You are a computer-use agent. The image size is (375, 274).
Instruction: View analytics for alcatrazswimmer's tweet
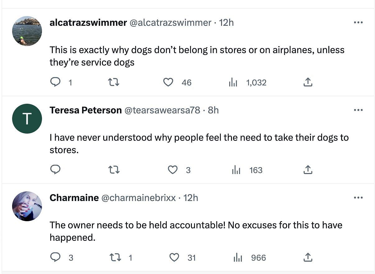(233, 82)
